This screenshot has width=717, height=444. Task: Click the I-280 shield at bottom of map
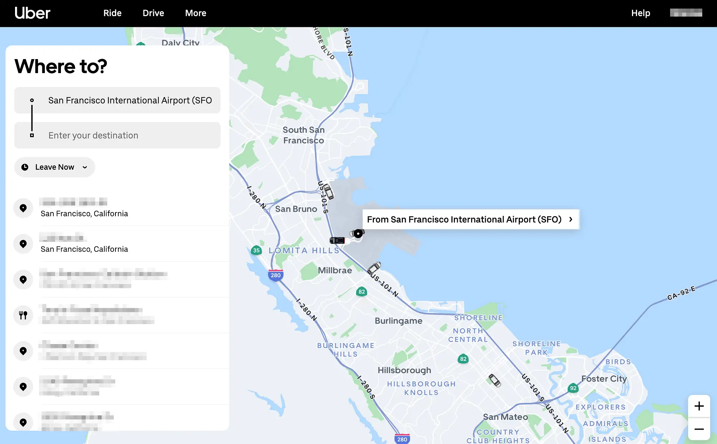pos(402,439)
